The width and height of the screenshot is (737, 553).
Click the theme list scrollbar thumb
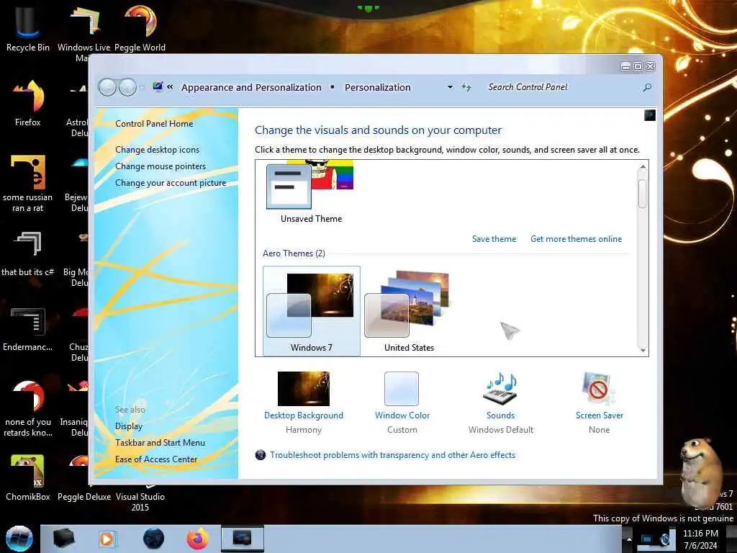643,193
